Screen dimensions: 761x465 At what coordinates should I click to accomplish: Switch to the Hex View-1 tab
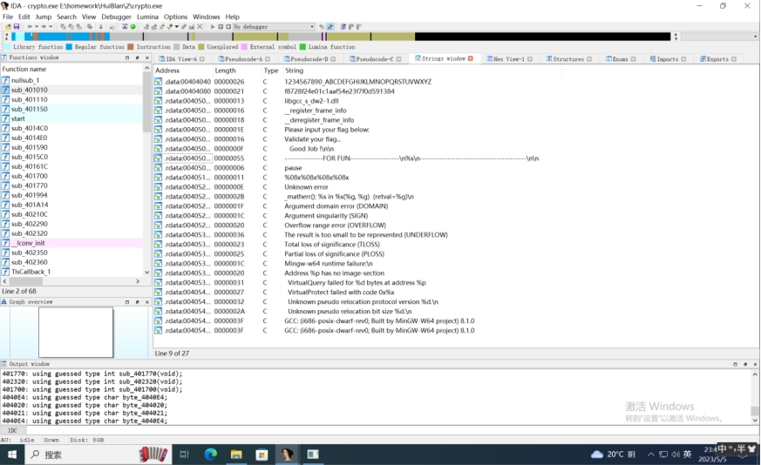click(509, 59)
